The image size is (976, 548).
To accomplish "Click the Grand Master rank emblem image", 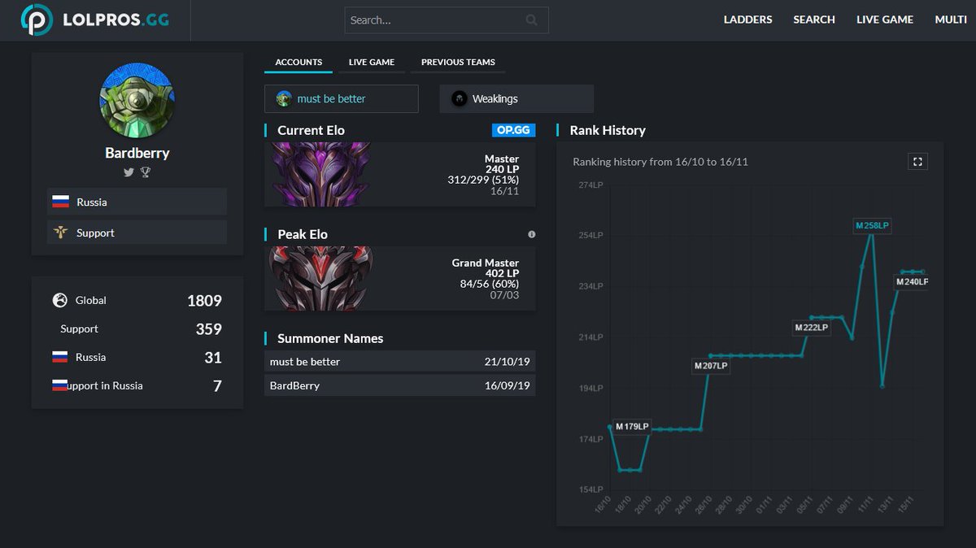I will point(320,278).
